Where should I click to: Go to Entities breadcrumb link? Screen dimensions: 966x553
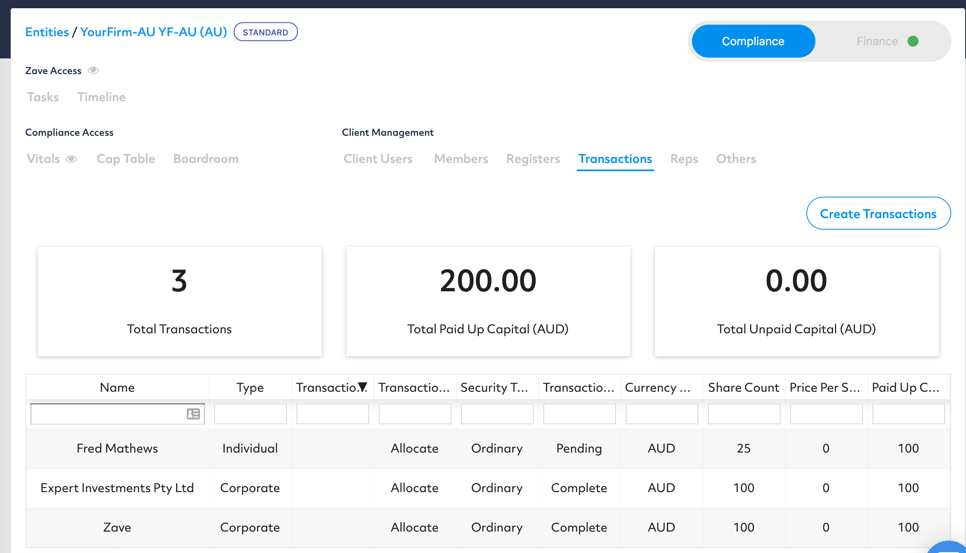pos(47,32)
